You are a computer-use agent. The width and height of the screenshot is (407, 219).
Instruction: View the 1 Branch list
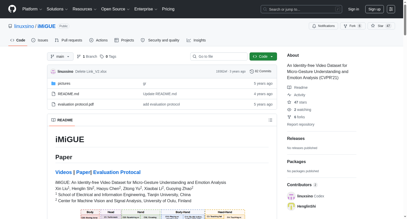pos(87,56)
